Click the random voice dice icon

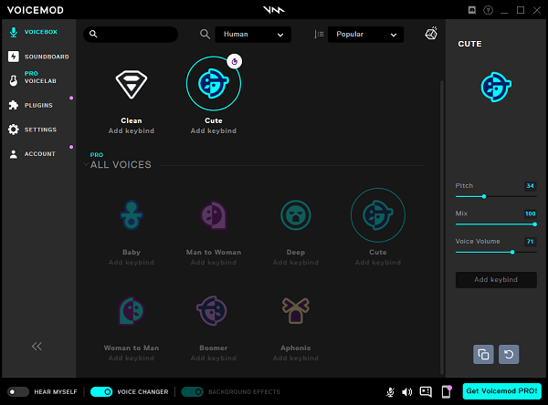(x=431, y=35)
